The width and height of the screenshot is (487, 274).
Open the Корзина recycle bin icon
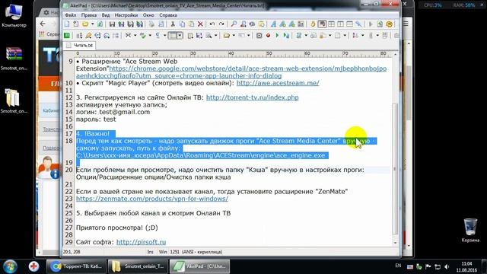[x=470, y=230]
